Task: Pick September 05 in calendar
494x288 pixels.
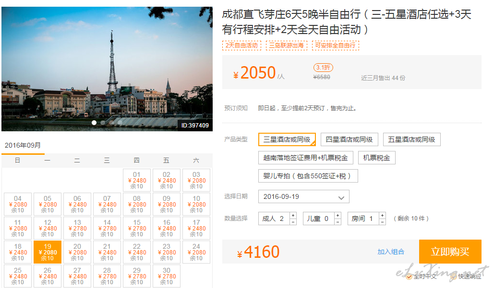Action: click(48, 204)
